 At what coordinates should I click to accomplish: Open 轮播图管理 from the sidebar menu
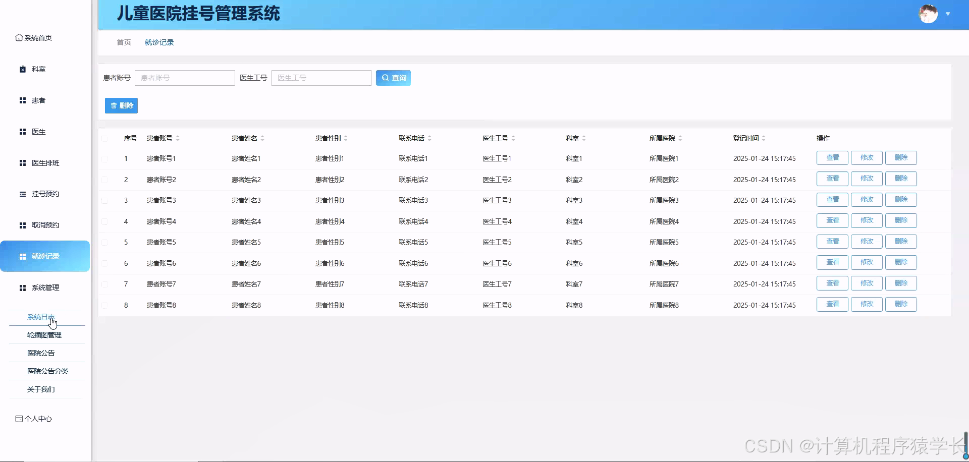(44, 334)
